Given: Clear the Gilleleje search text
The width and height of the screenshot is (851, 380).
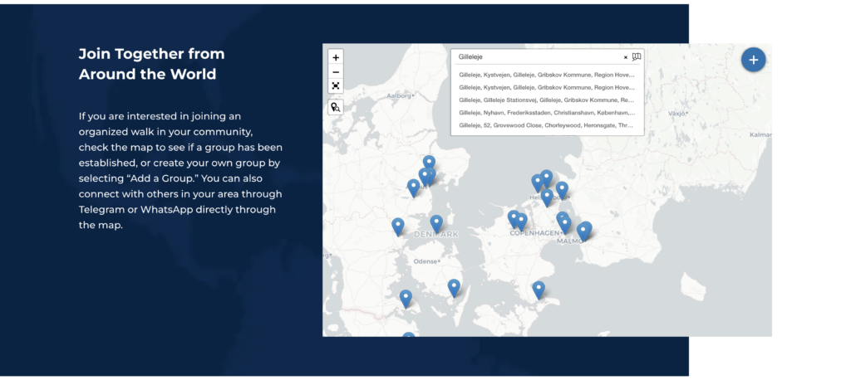Looking at the screenshot, I should pos(625,57).
